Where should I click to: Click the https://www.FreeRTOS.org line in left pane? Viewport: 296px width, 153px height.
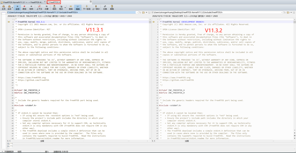pyautogui.click(x=32, y=77)
